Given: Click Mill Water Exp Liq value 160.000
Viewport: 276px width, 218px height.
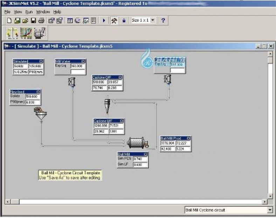Looking at the screenshot, I should pyautogui.click(x=78, y=66).
